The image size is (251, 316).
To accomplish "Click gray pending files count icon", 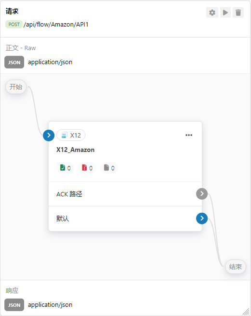I will (x=106, y=167).
